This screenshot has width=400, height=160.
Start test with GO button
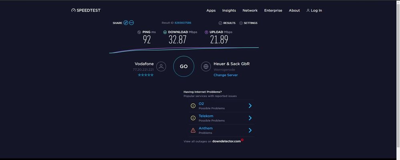click(184, 66)
